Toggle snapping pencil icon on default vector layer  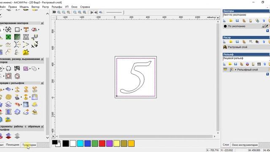267,26
